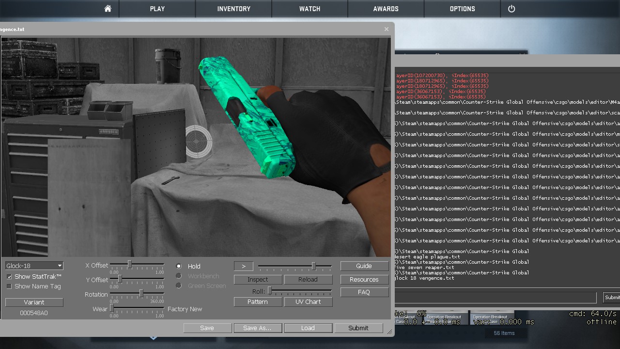Open the Guide
Image resolution: width=620 pixels, height=349 pixels.
click(x=364, y=266)
